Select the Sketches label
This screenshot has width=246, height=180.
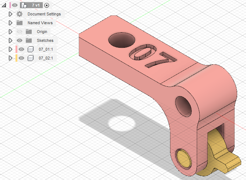point(45,40)
